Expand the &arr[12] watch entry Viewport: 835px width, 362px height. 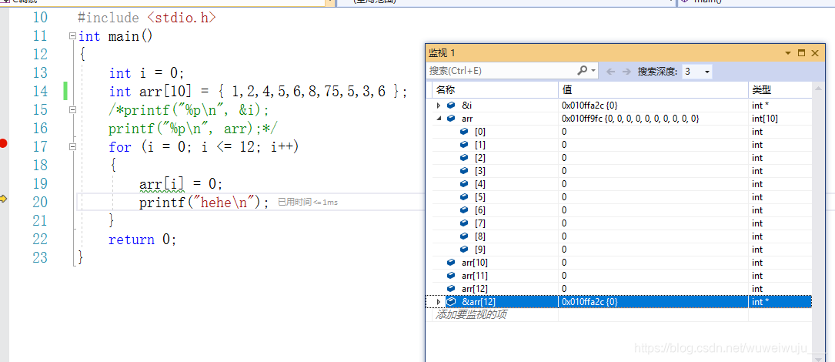[438, 302]
